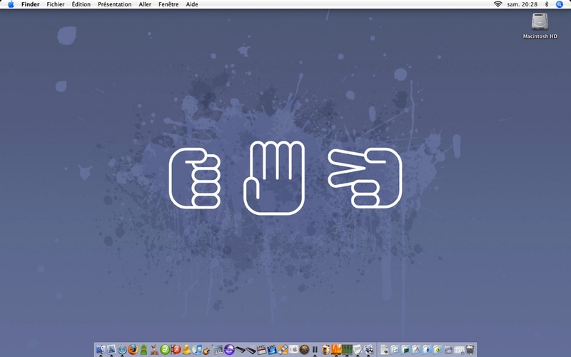Screen dimensions: 571x357
Task: Open Spotlight search icon
Action: point(560,4)
